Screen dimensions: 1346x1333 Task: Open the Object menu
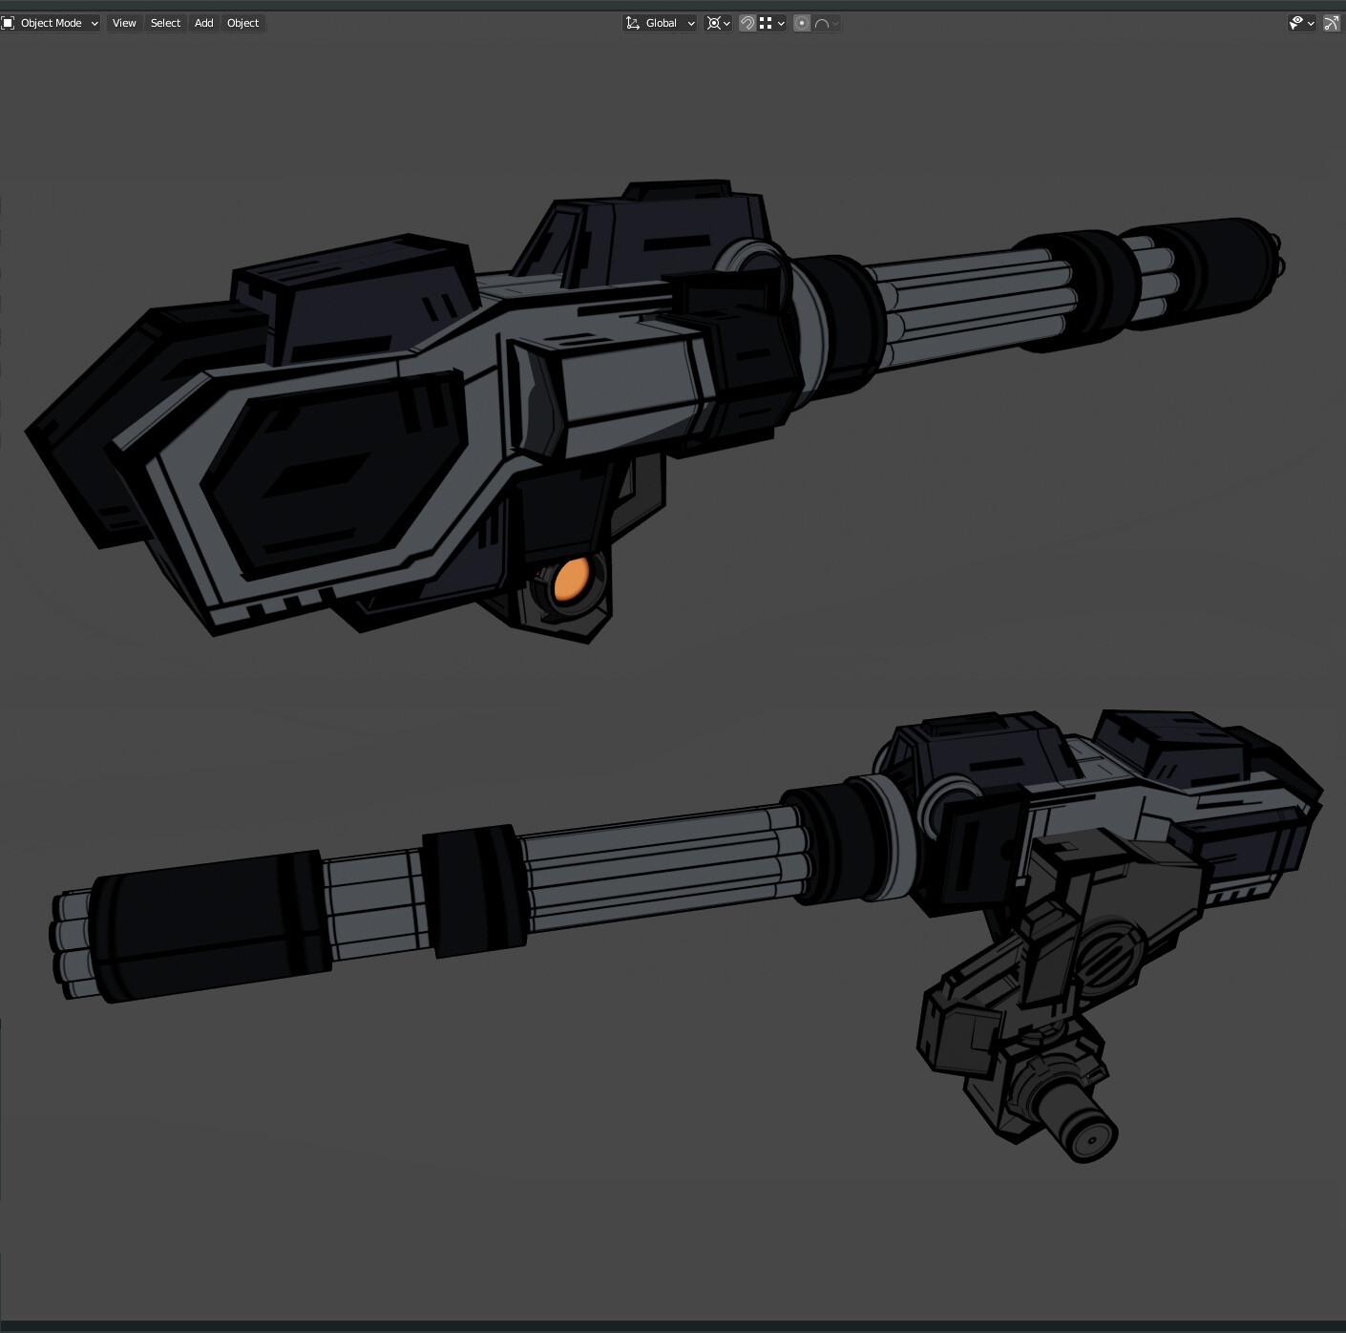pyautogui.click(x=242, y=23)
